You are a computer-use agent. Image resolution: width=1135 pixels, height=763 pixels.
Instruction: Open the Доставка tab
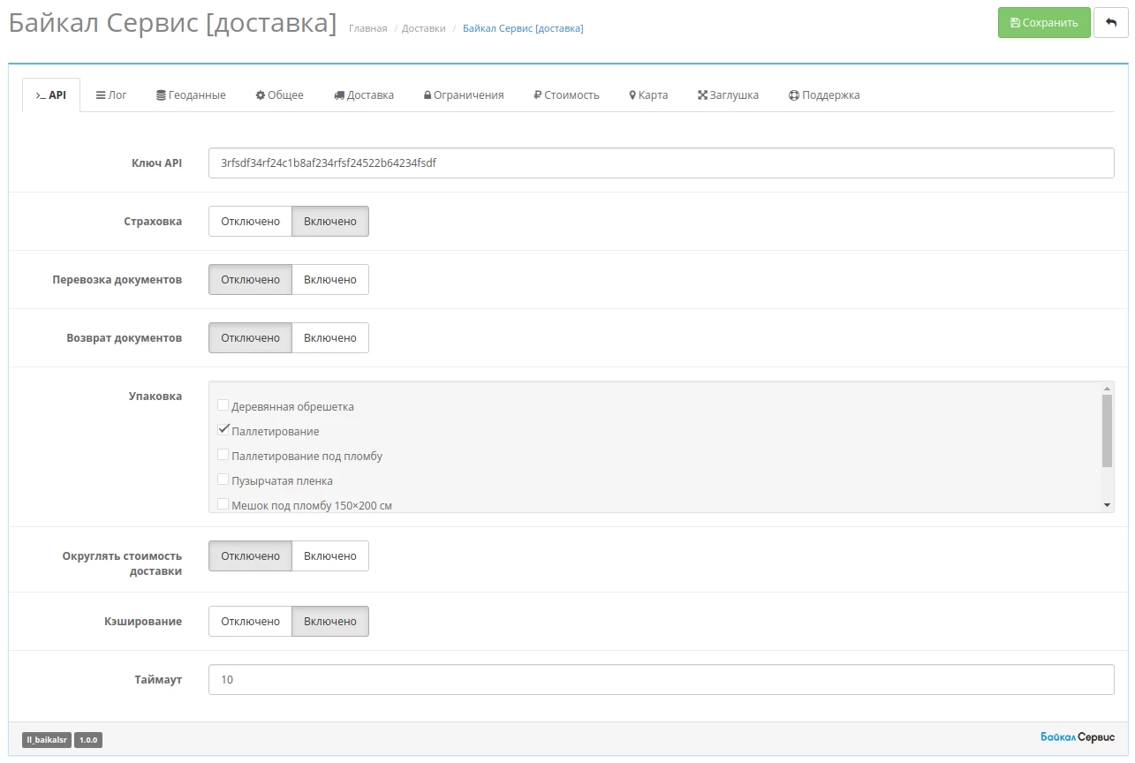click(x=364, y=95)
